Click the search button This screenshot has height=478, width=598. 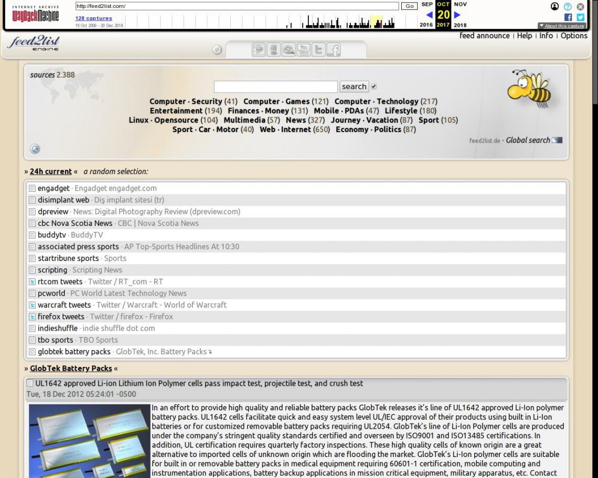click(x=354, y=86)
